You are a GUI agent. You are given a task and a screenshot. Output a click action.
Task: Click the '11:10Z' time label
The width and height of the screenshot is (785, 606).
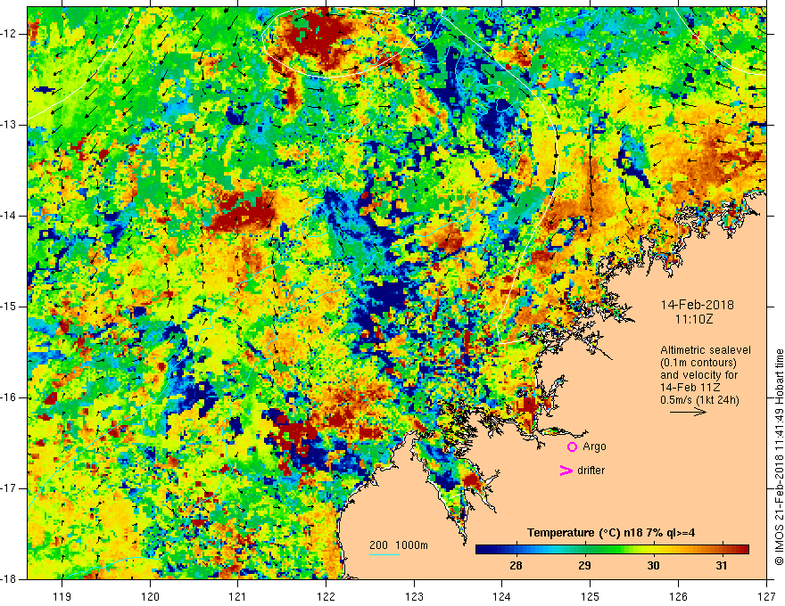coord(693,318)
